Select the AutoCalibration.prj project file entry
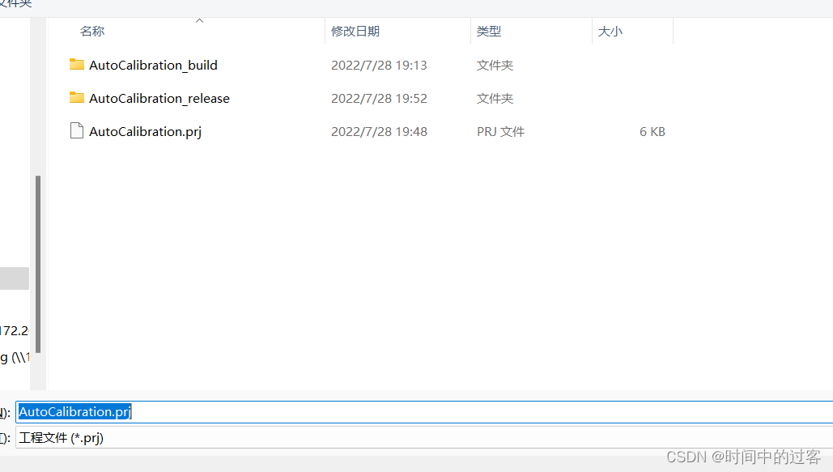 click(145, 130)
